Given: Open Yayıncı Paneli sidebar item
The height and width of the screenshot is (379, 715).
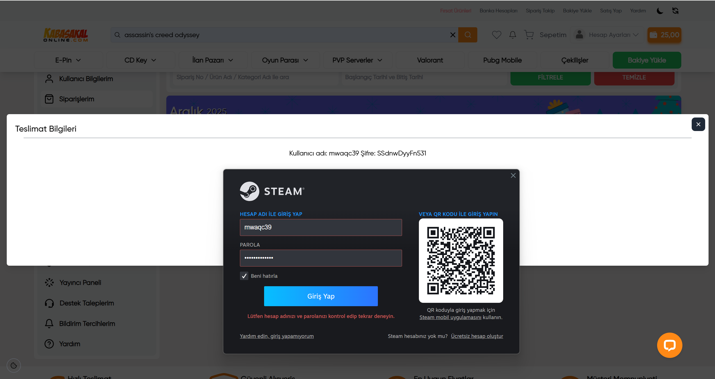Looking at the screenshot, I should [97, 283].
